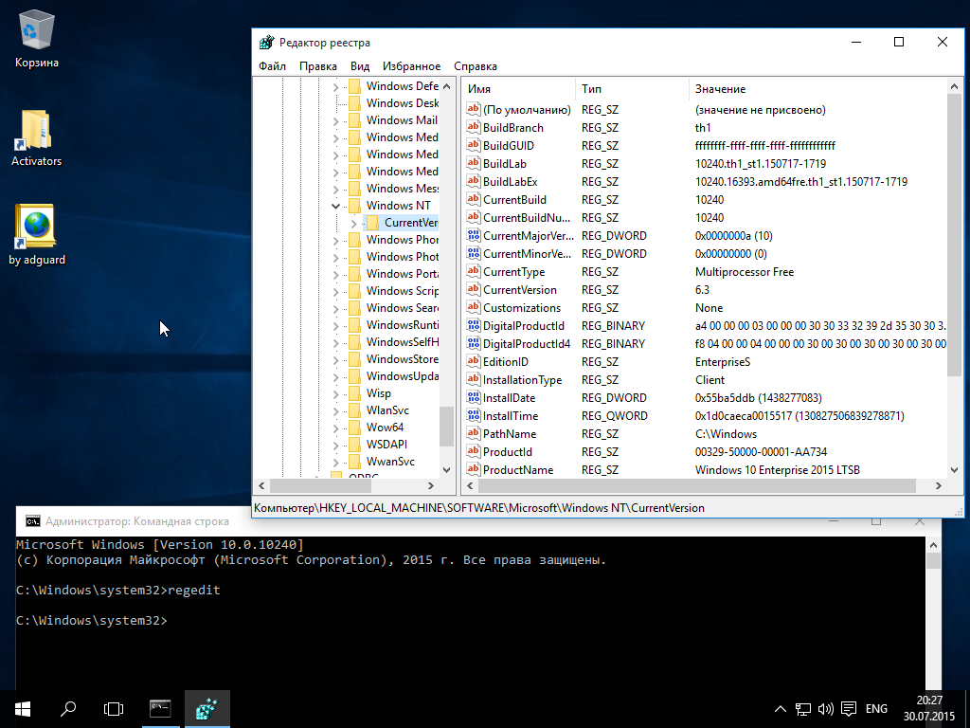Select the Activators folder shortcut on desktop
Viewport: 970px width, 728px height.
(x=37, y=138)
